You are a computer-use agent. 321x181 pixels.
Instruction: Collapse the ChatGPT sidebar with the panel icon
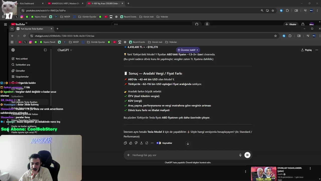click(45, 50)
